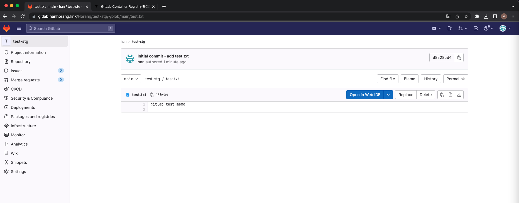
Task: Open Chrome three-dot menu
Action: pyautogui.click(x=513, y=16)
